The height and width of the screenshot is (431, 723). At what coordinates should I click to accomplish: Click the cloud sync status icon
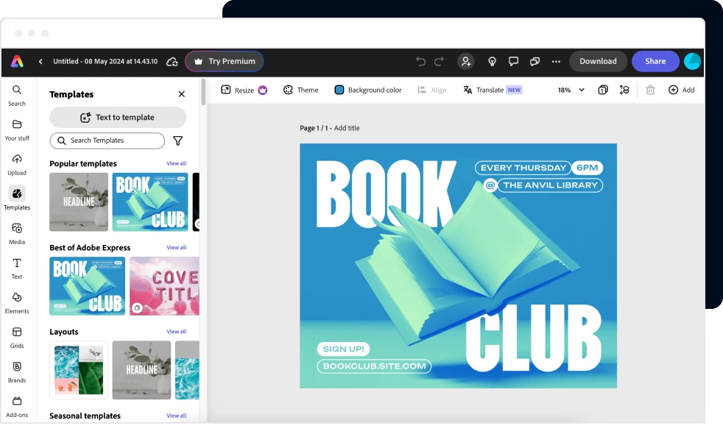point(172,62)
